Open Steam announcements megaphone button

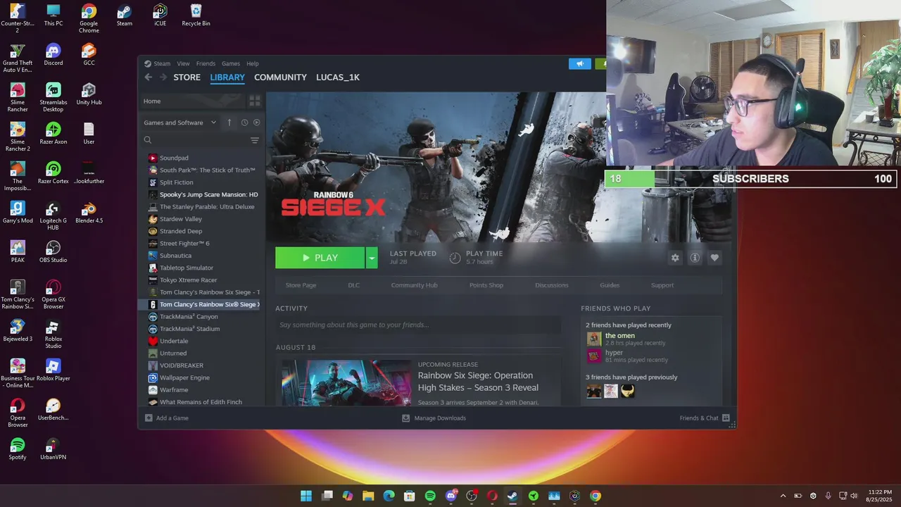[580, 63]
